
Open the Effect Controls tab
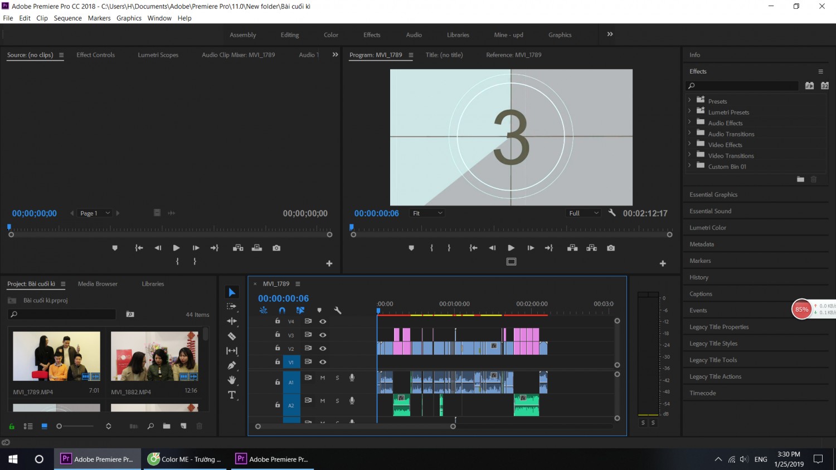tap(95, 55)
